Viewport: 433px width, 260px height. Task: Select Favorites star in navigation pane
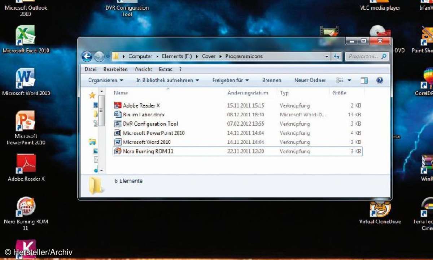click(92, 95)
